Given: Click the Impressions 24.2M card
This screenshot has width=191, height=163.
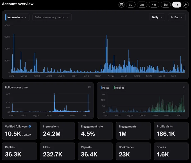Looking at the screenshot, I should click(x=57, y=131).
